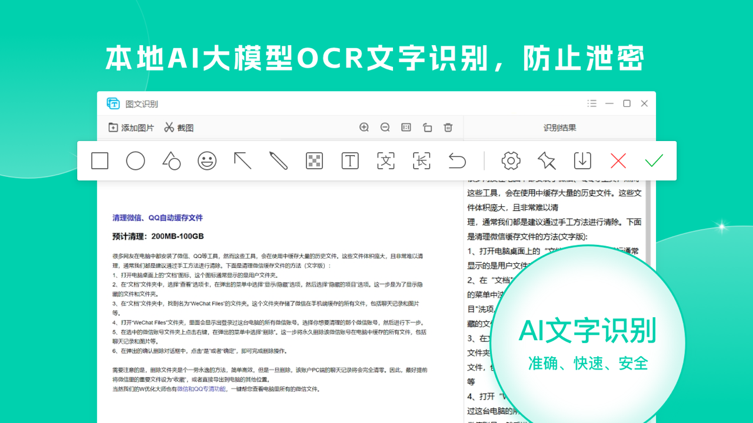Save the screenshot with download icon
Screen dimensions: 753x423
pos(582,160)
